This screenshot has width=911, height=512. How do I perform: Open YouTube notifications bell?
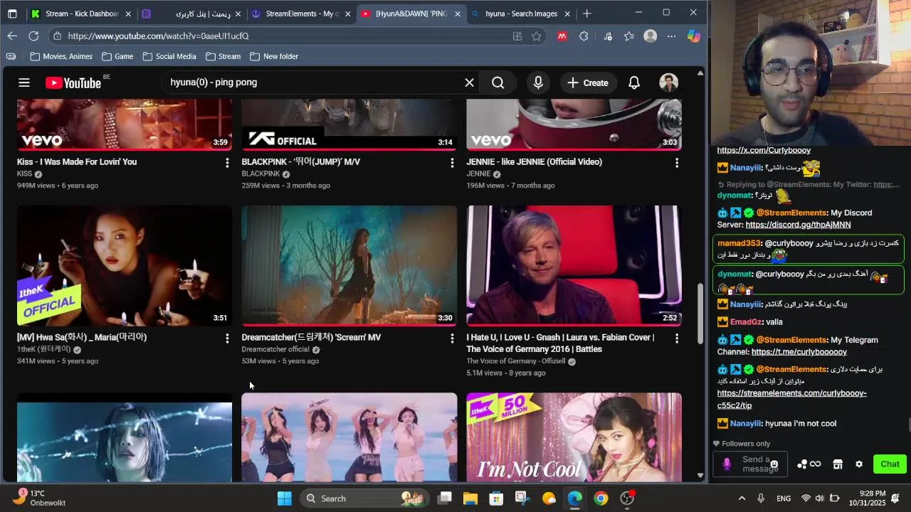tap(634, 82)
